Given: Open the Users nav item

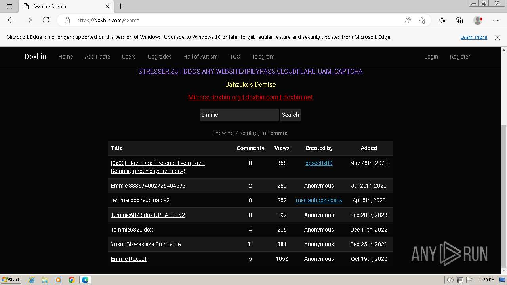Looking at the screenshot, I should point(129,57).
